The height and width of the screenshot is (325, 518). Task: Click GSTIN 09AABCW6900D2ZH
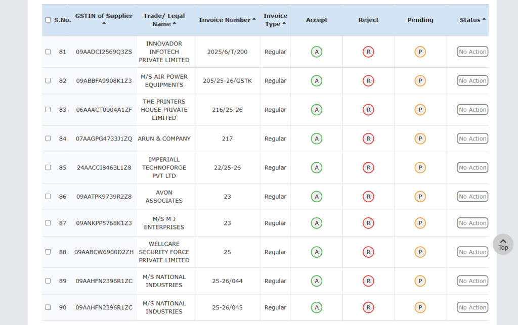pyautogui.click(x=104, y=252)
